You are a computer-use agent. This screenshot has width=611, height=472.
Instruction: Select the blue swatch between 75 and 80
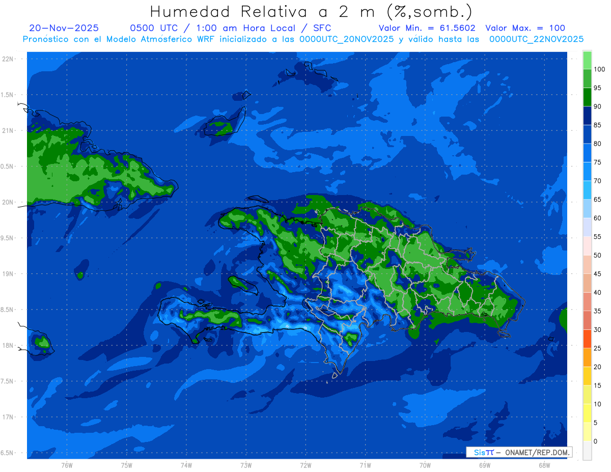(587, 153)
